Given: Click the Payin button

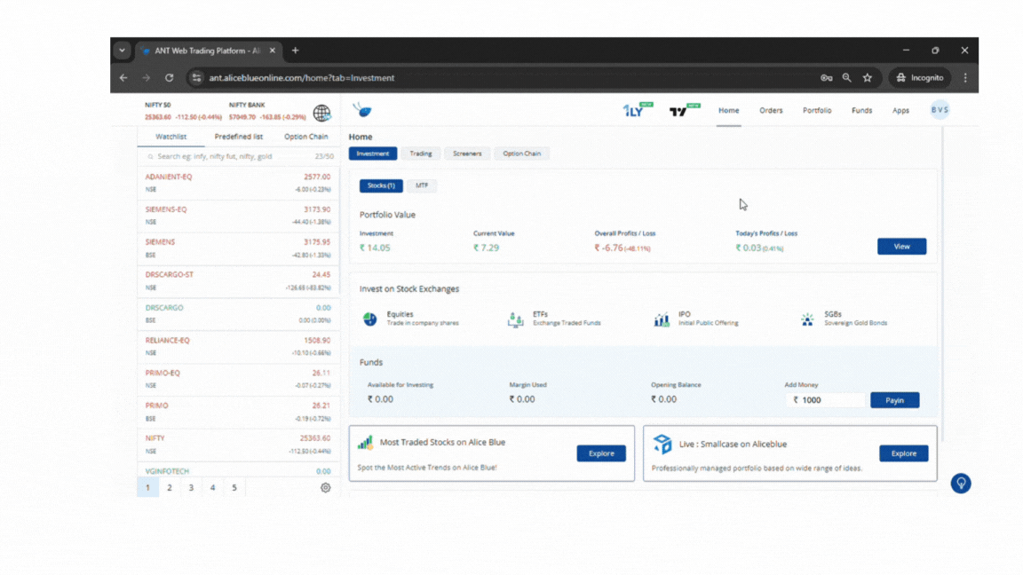Looking at the screenshot, I should (x=894, y=400).
